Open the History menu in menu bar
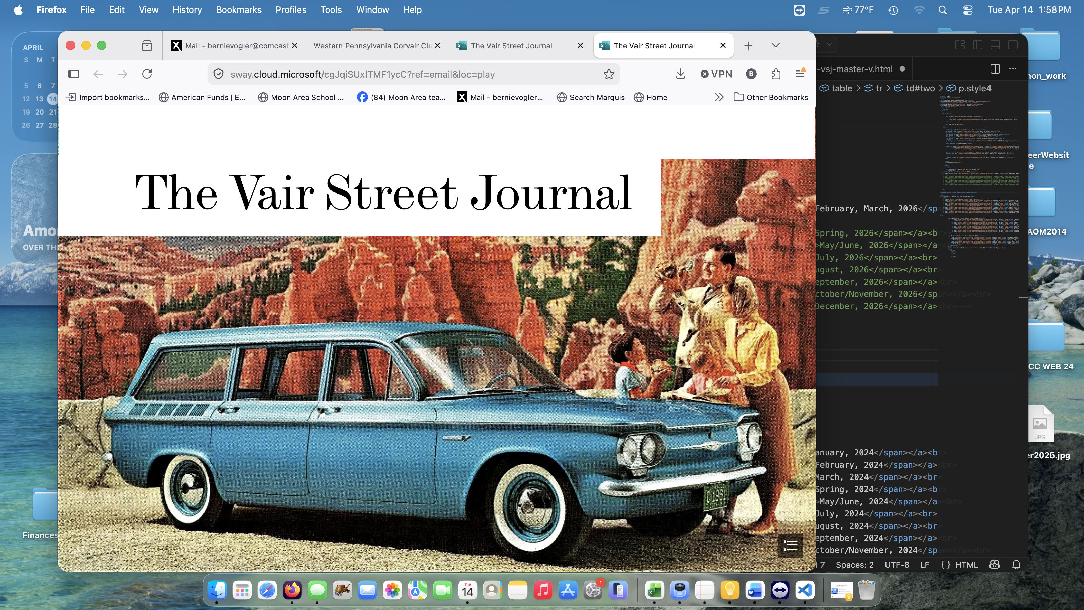 pyautogui.click(x=187, y=10)
